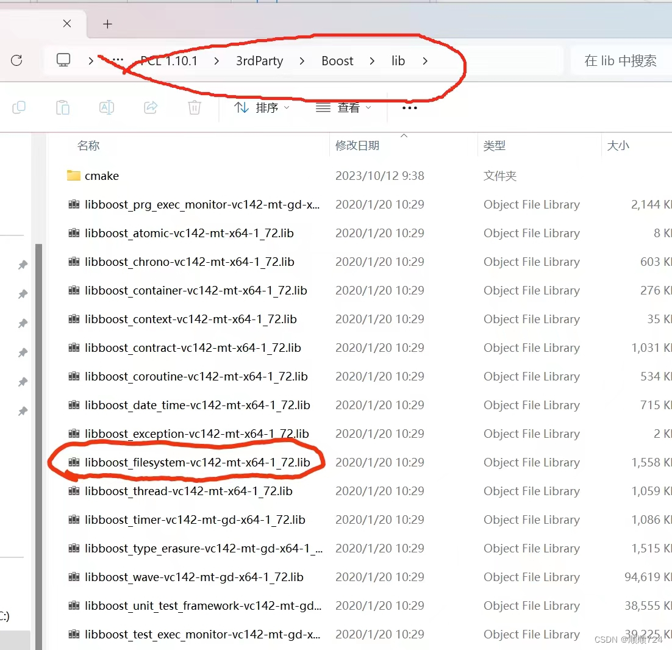Click the vertical scrollbar on the left edge
Image resolution: width=672 pixels, height=650 pixels.
[x=38, y=396]
